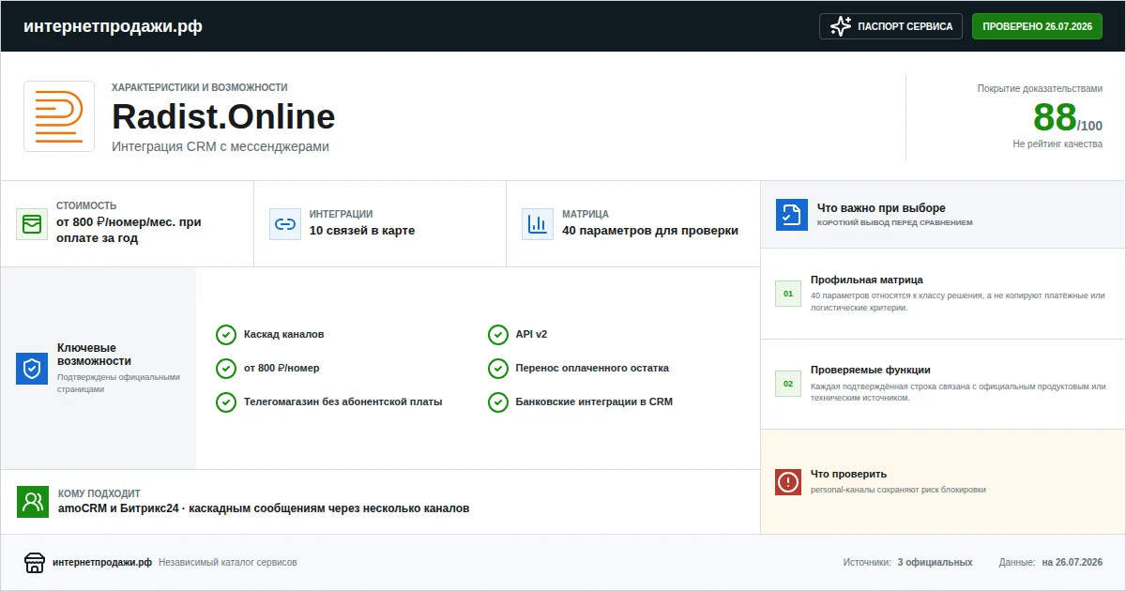Click the check icon beside от 800 ₽/номер
Image resolution: width=1126 pixels, height=591 pixels.
(x=226, y=369)
